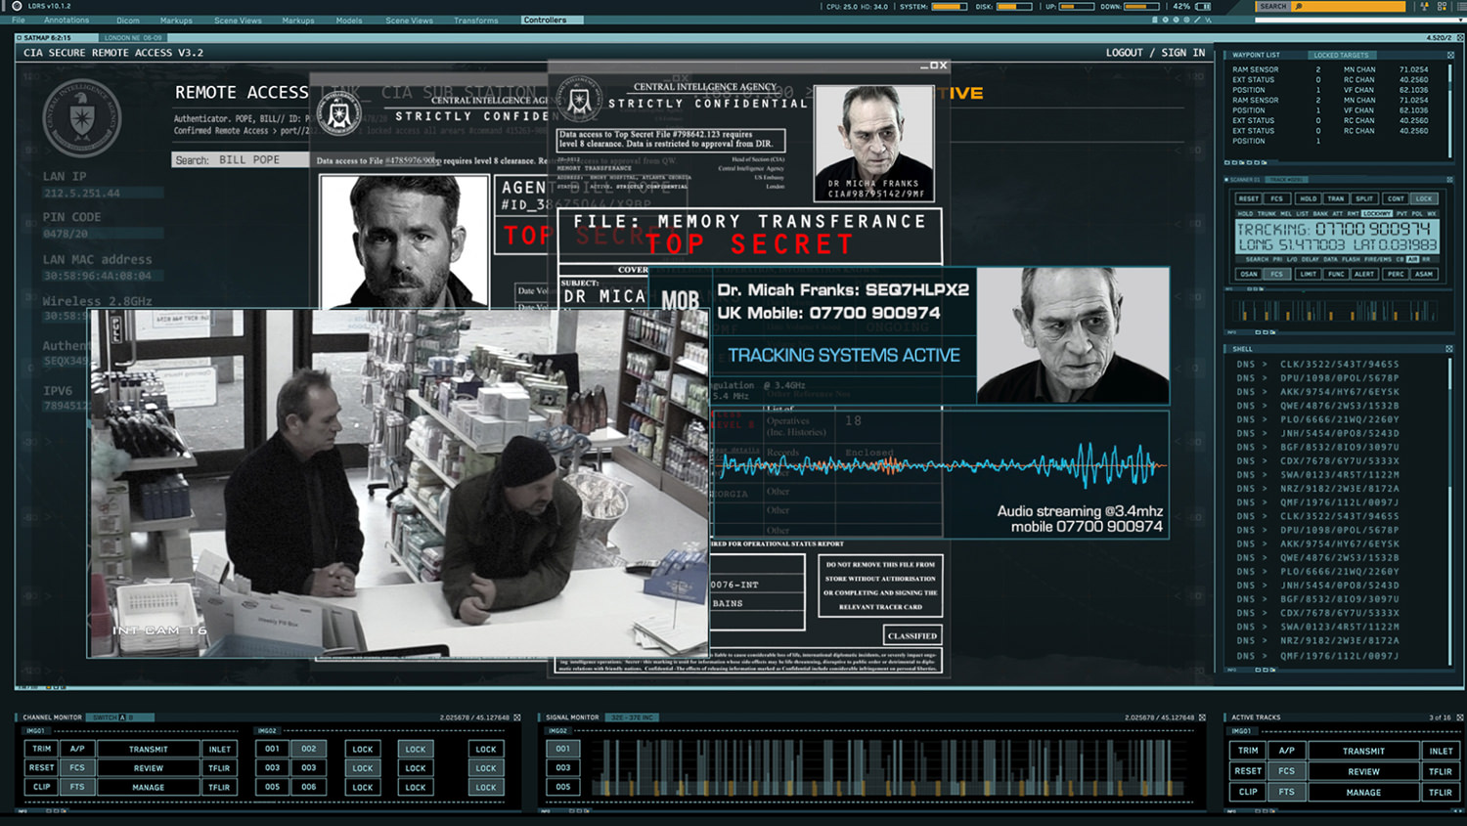
Task: Click REVIEW in the Active Tracks panel
Action: pyautogui.click(x=1363, y=771)
